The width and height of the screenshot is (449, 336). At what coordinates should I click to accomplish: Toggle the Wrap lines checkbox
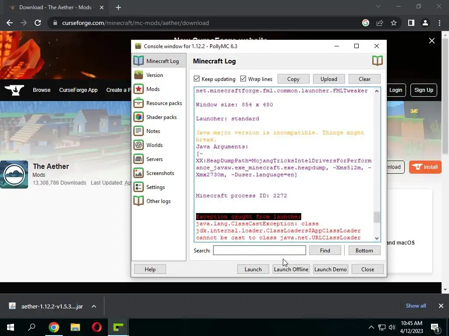[243, 79]
